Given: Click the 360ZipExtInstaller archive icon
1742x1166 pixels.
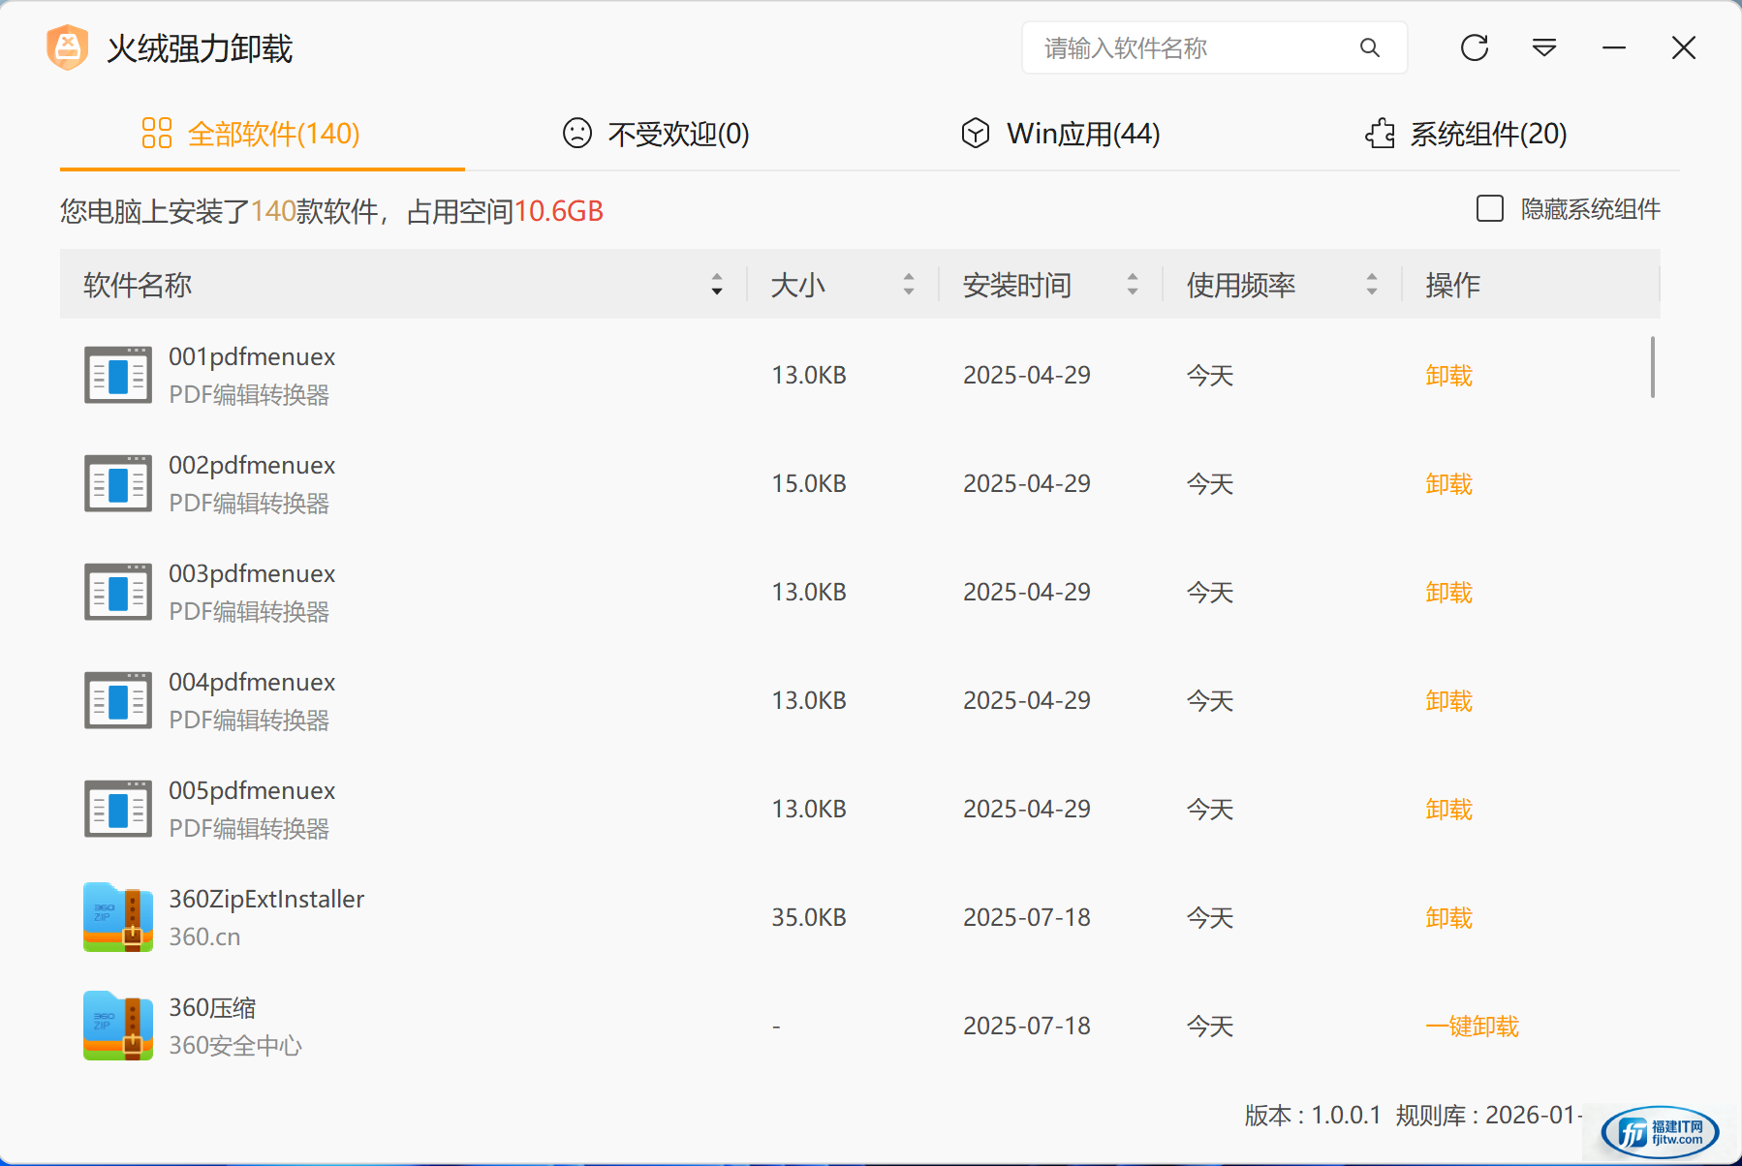Looking at the screenshot, I should point(117,917).
